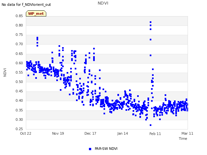Click the Dec 17 x-axis label

(x=90, y=133)
